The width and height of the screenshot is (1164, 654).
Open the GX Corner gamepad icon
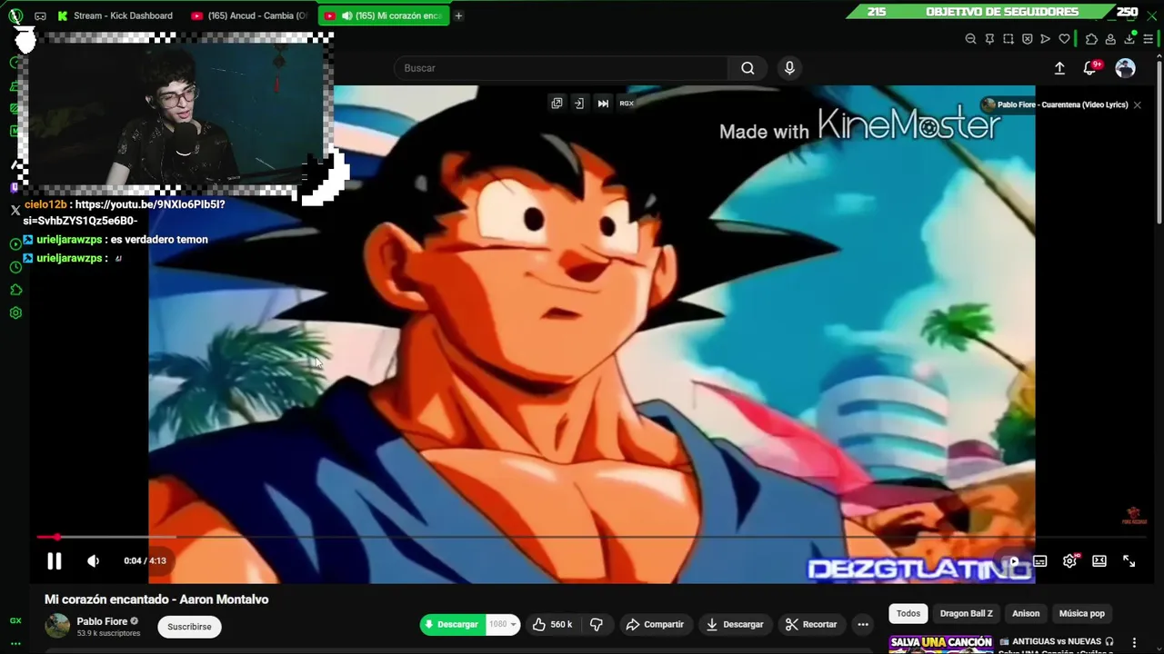point(40,15)
